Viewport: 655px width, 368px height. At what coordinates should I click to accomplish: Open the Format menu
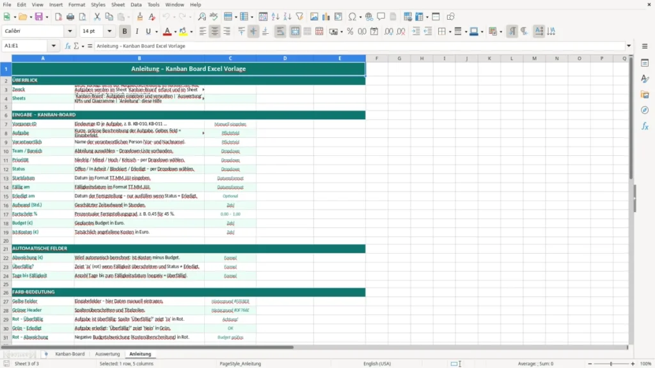pyautogui.click(x=77, y=4)
